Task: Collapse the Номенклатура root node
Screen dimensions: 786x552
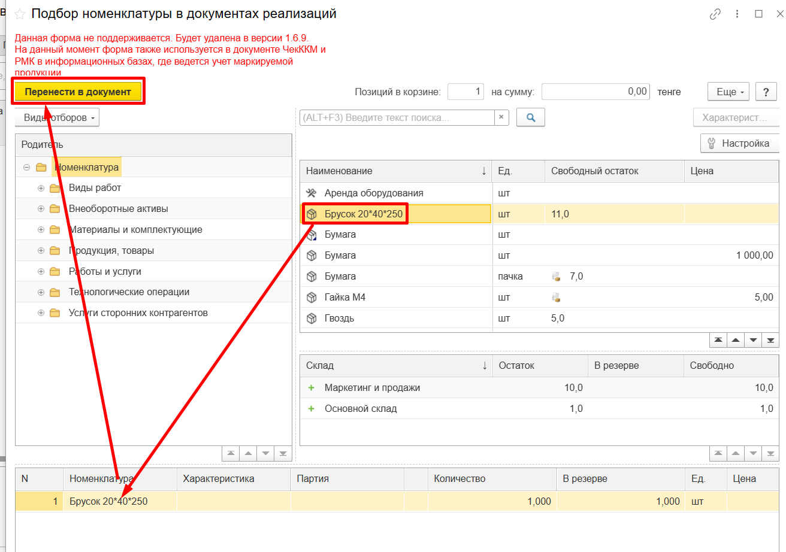Action: click(x=26, y=168)
